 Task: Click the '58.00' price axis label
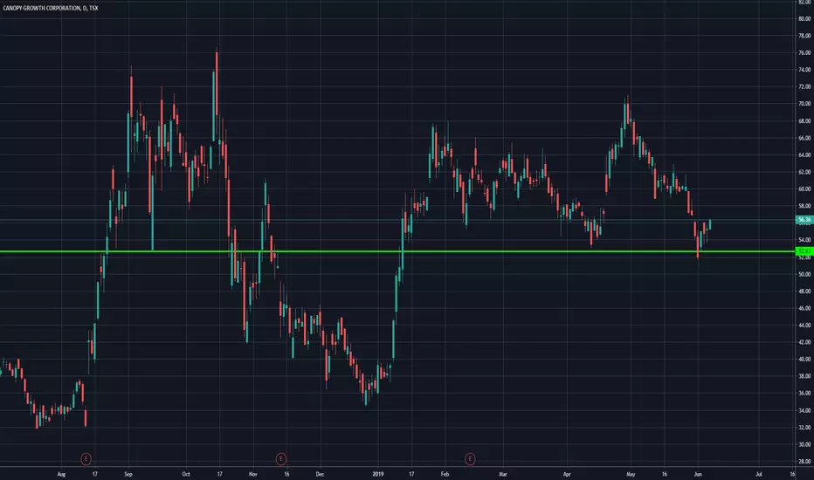pyautogui.click(x=804, y=206)
